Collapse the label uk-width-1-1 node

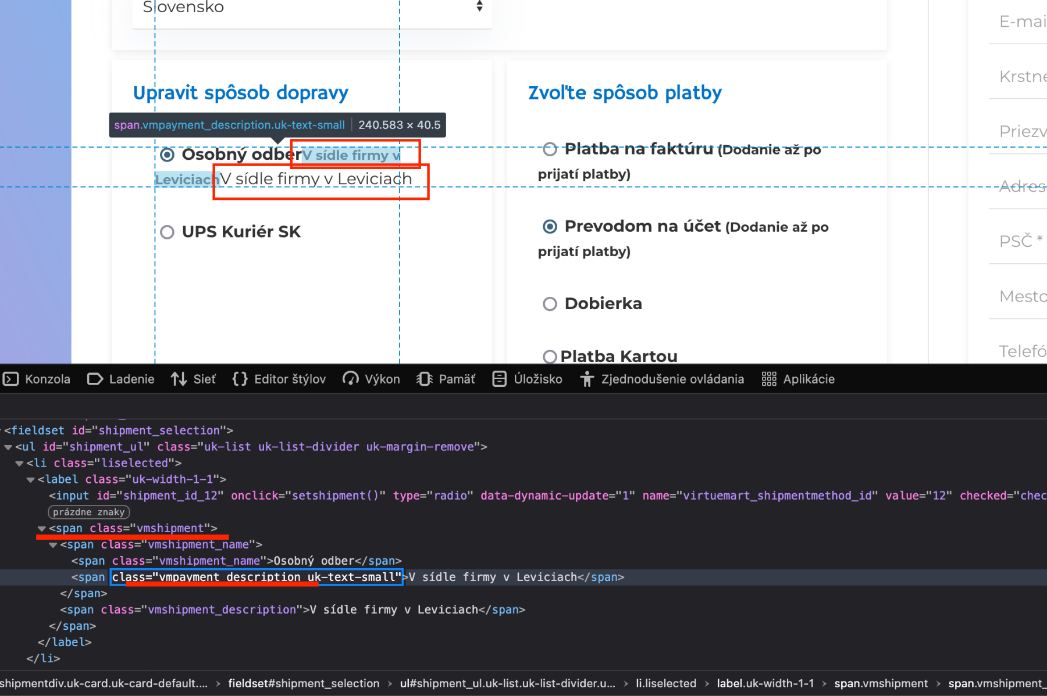(30, 480)
